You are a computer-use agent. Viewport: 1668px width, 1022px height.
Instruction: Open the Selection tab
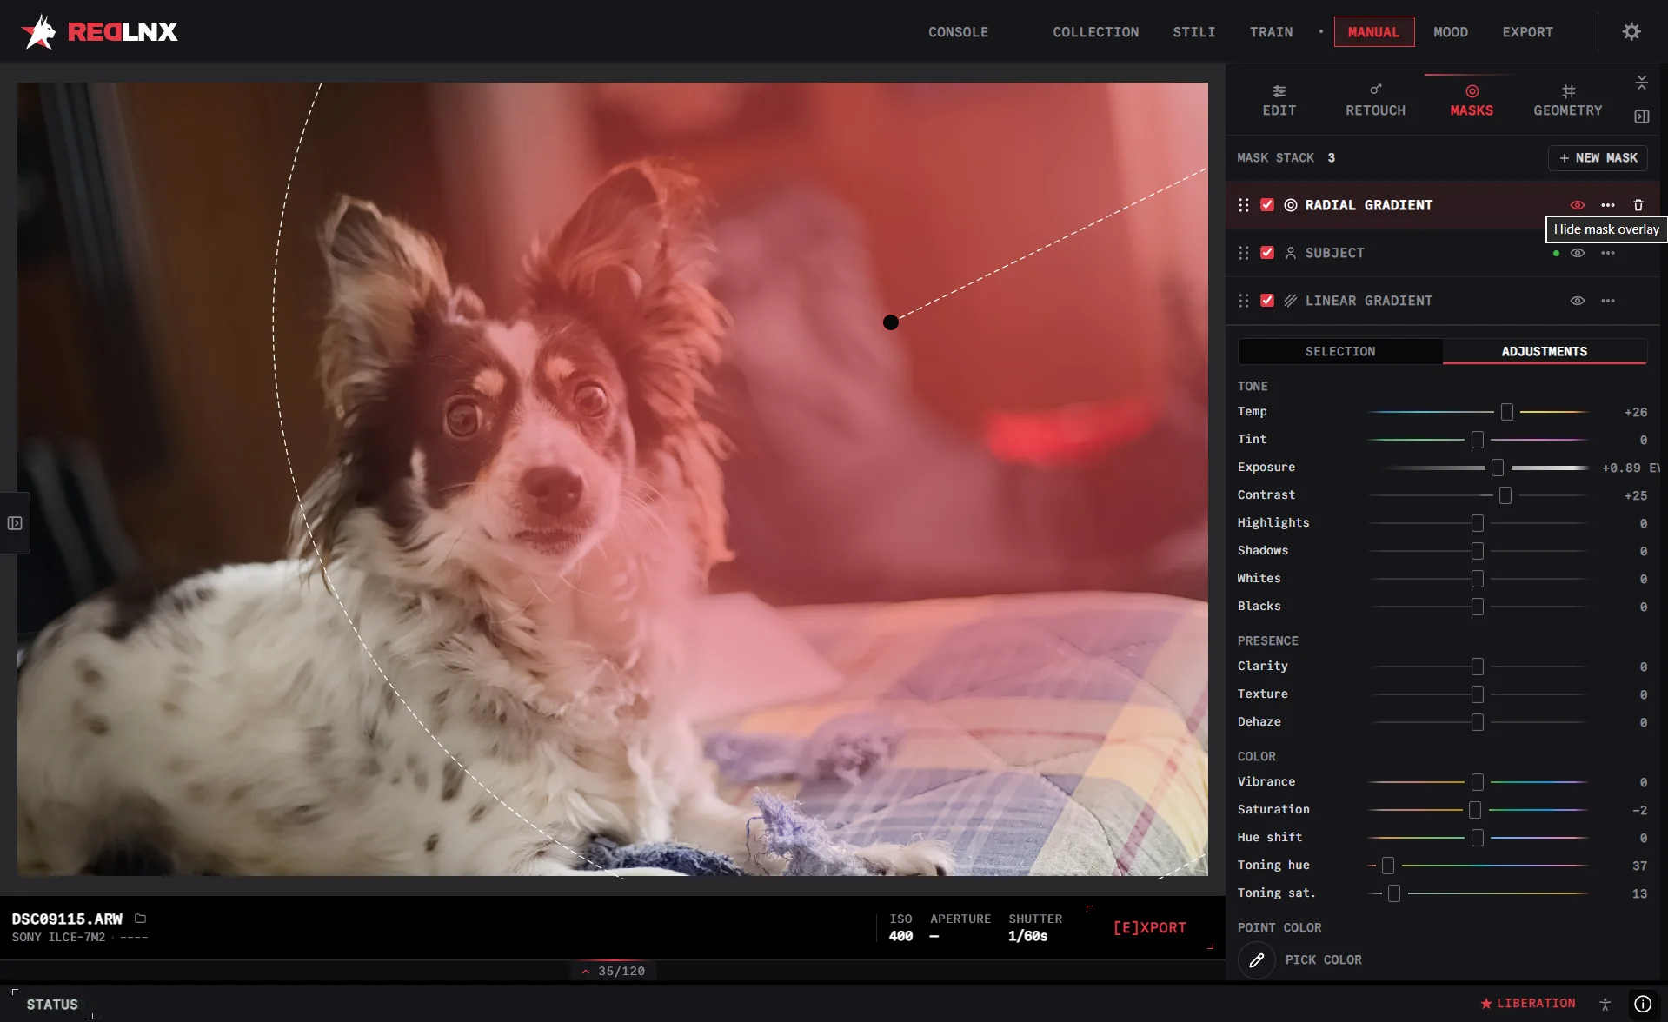pos(1340,351)
